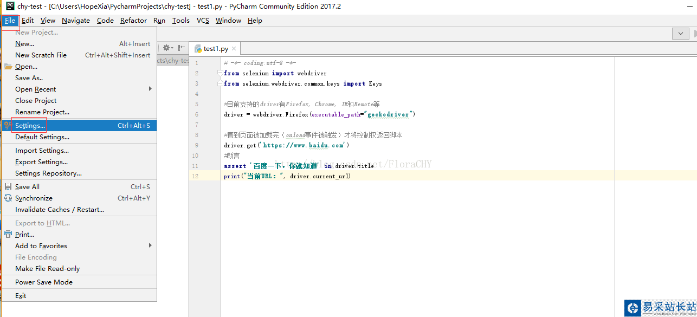The image size is (697, 317).
Task: Open the run configuration dropdown
Action: click(680, 34)
